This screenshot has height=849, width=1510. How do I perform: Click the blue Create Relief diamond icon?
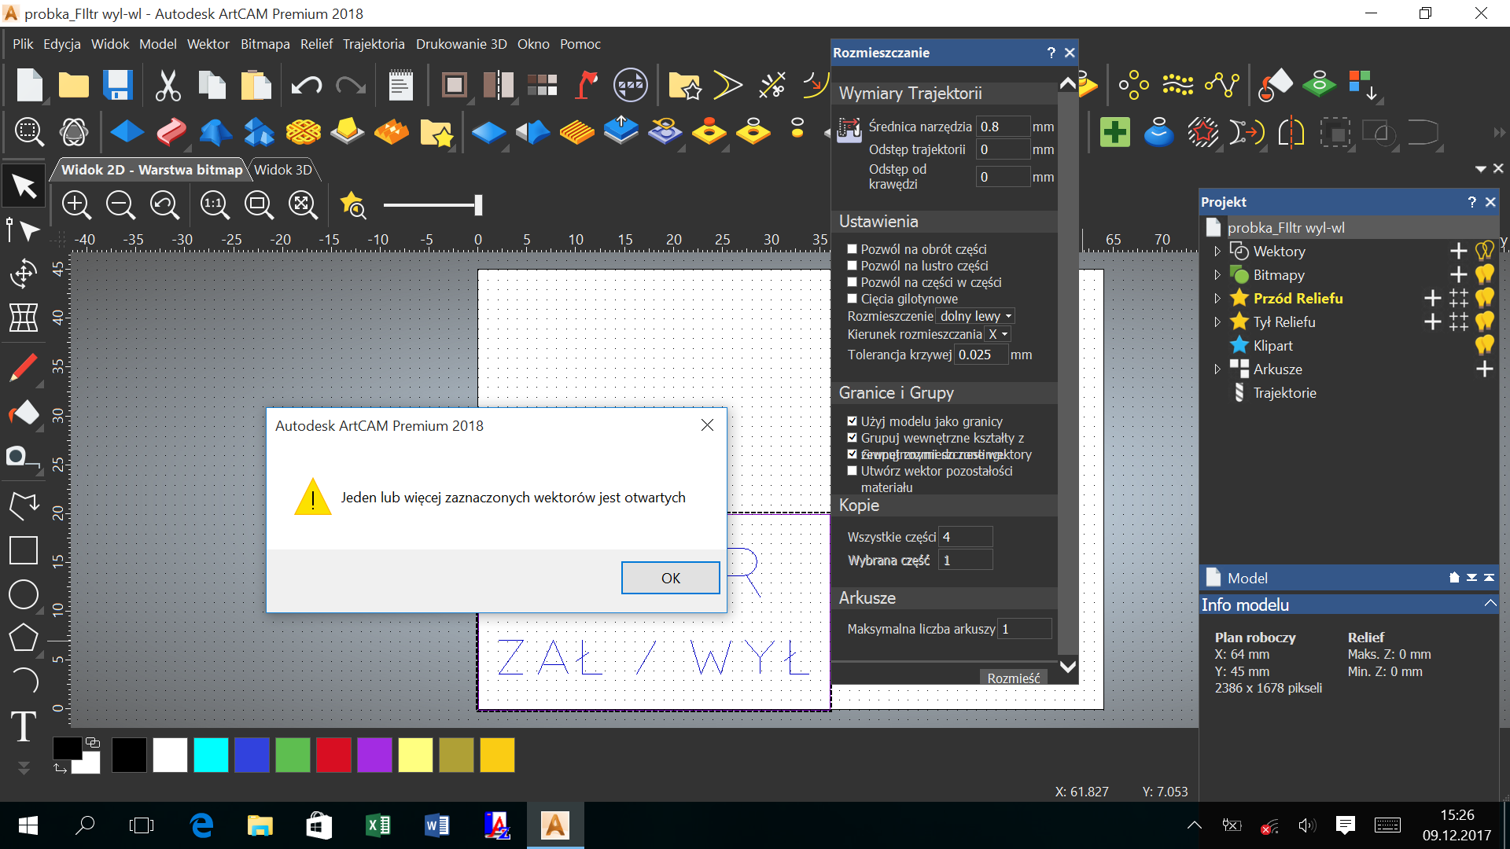(127, 132)
